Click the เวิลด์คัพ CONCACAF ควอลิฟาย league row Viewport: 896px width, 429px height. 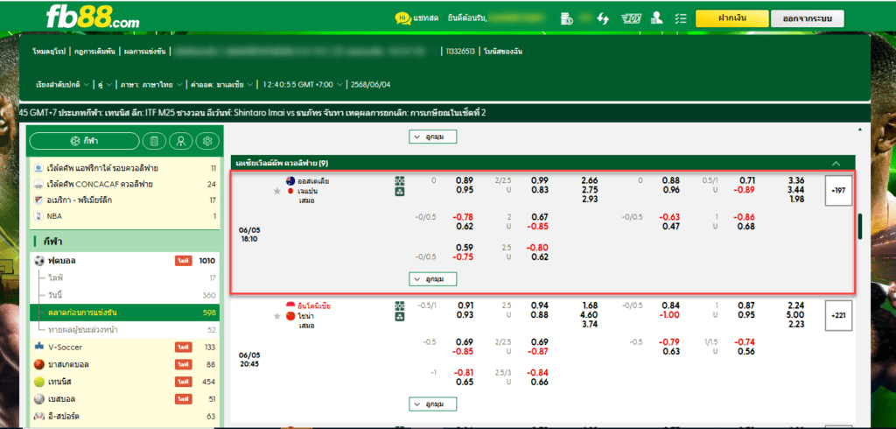124,184
